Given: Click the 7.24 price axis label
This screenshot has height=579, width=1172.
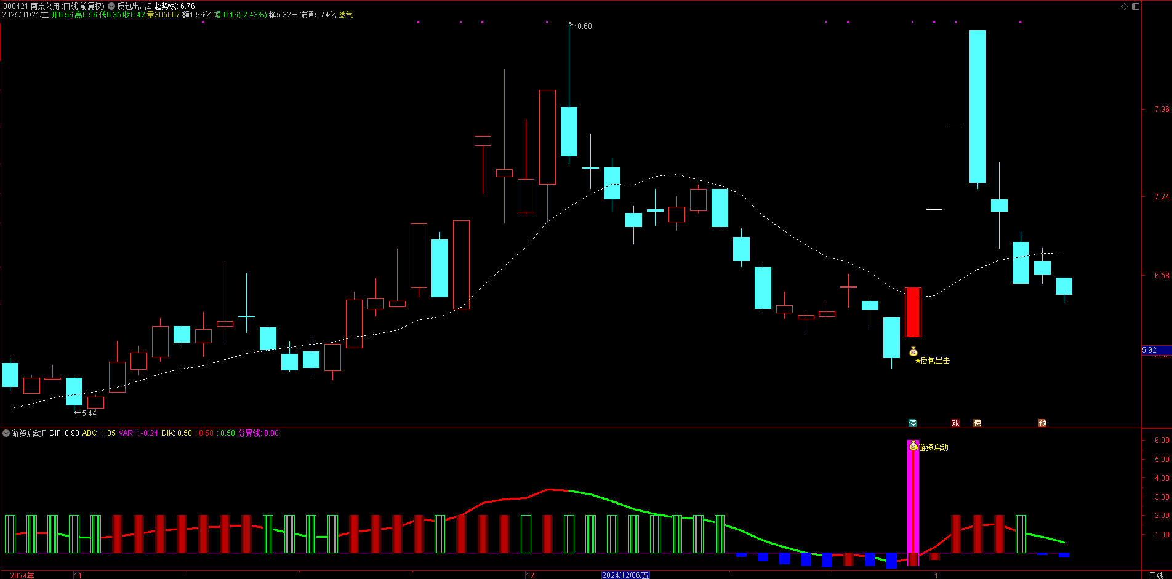Looking at the screenshot, I should pos(1162,197).
